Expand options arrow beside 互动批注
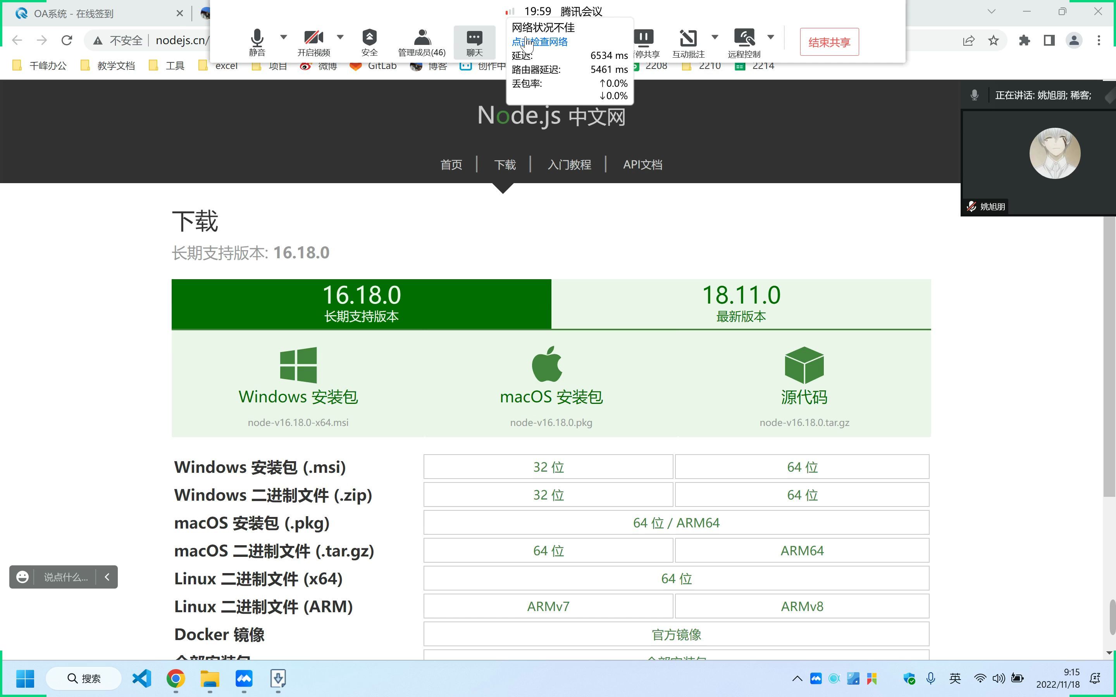Screen dimensions: 1116x697 coord(715,37)
